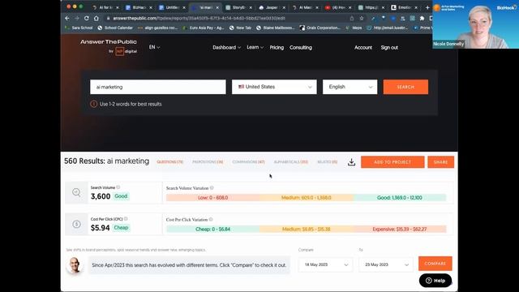Click the Nicole Donnelly webcam thumbnail
519x292 pixels.
coord(476,24)
